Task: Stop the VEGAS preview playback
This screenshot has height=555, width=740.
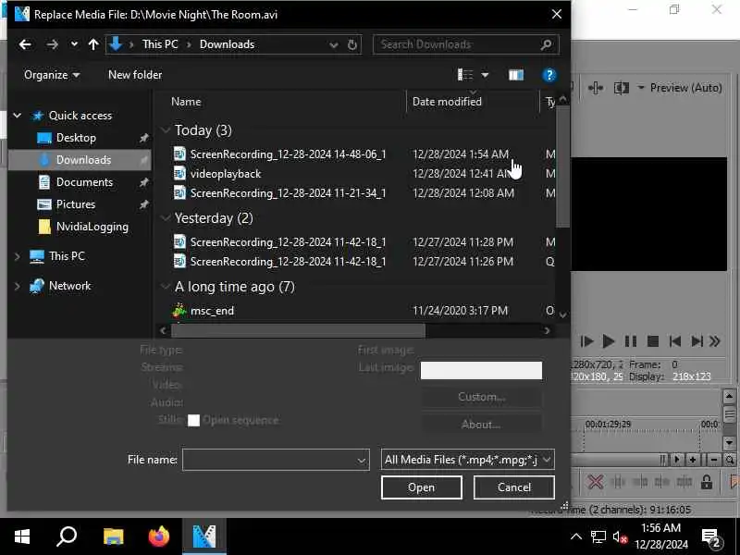Action: [x=653, y=341]
